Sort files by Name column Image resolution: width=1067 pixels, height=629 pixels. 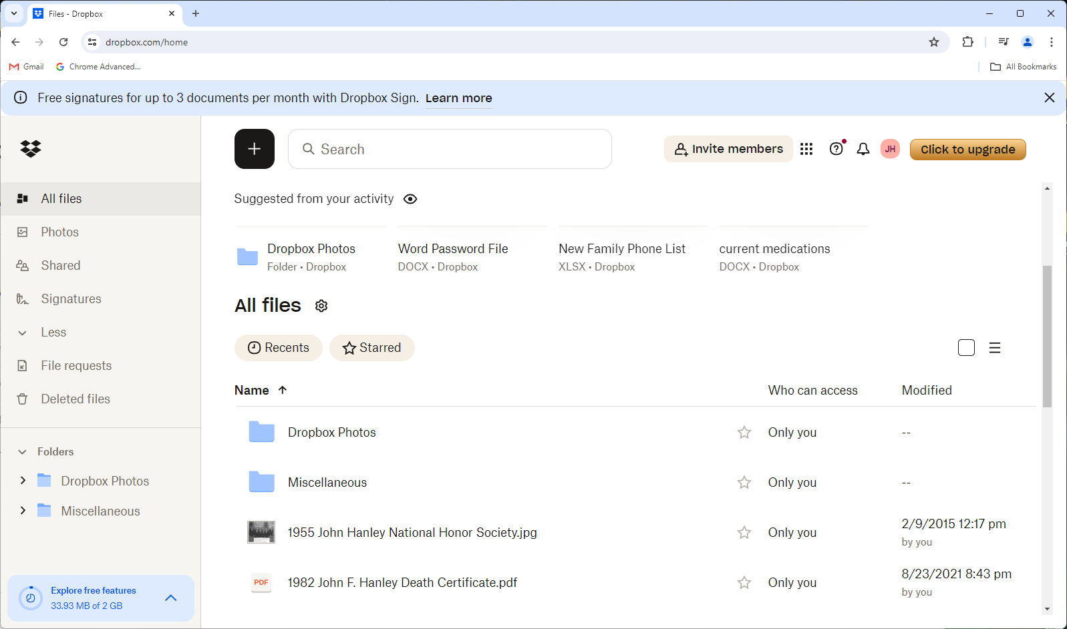[261, 390]
